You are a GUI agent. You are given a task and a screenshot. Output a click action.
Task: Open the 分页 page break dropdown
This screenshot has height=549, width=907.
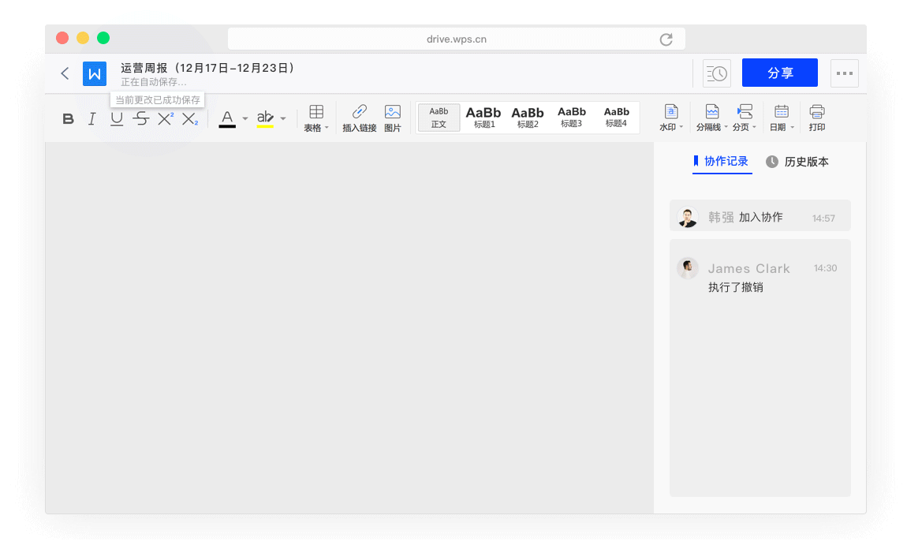click(x=745, y=118)
